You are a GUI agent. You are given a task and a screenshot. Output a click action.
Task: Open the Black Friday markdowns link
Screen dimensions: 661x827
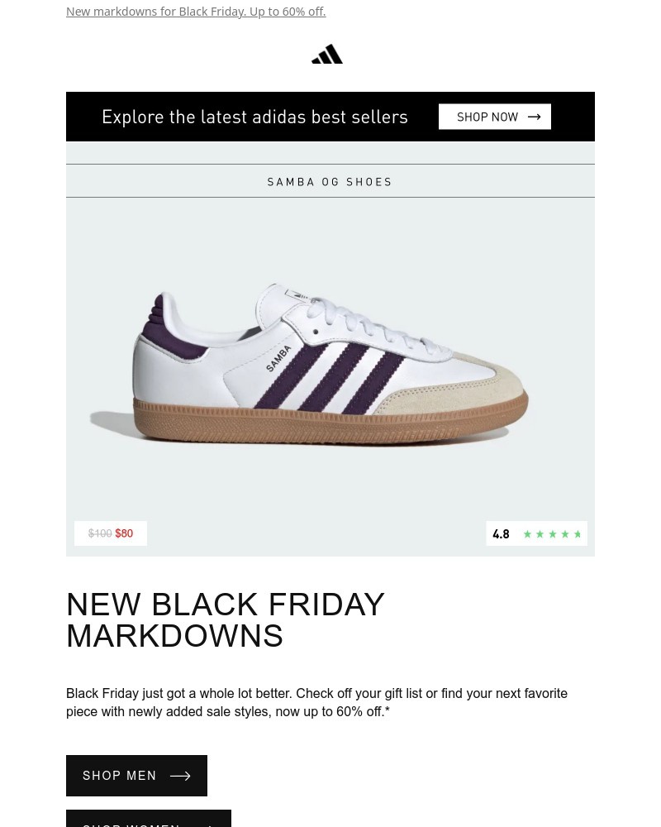pyautogui.click(x=196, y=11)
